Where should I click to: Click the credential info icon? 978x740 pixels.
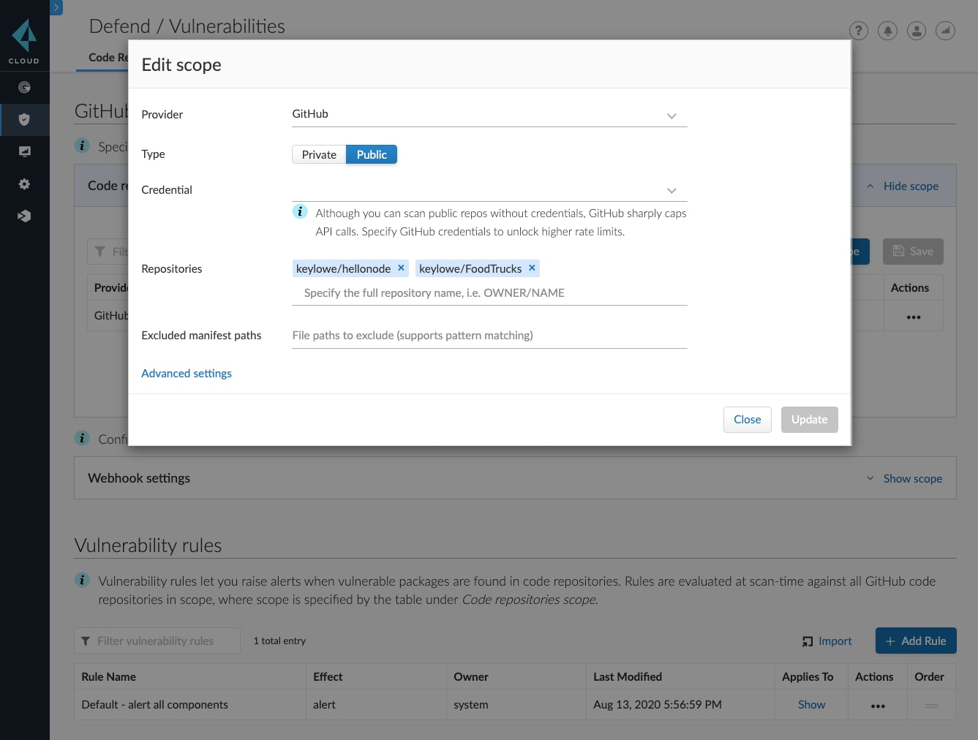(x=300, y=212)
